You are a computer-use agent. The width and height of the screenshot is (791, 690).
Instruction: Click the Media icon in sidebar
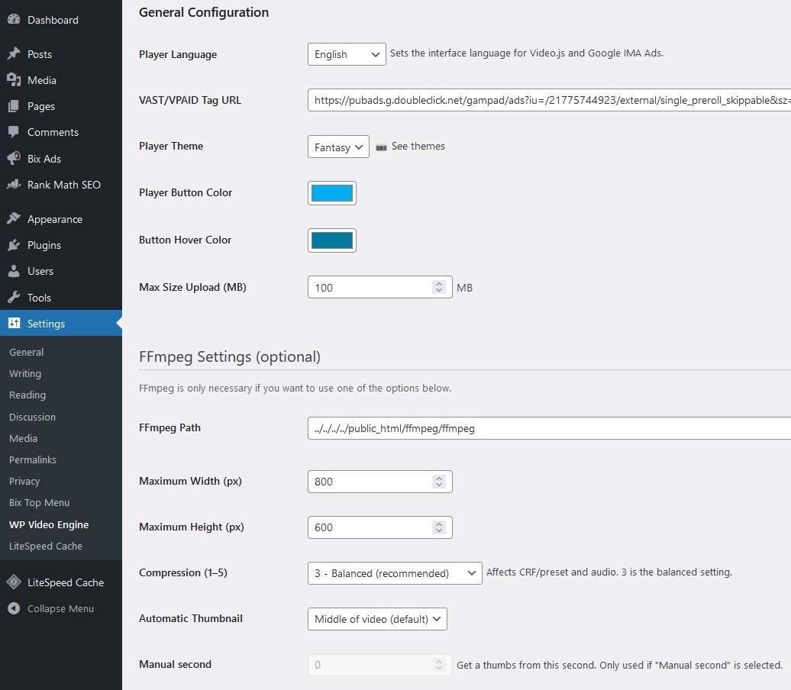coord(14,80)
